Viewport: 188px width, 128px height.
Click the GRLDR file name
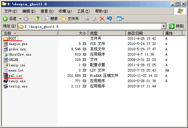13,60
